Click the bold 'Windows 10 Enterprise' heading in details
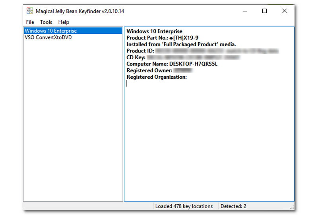318x215 pixels. point(154,31)
